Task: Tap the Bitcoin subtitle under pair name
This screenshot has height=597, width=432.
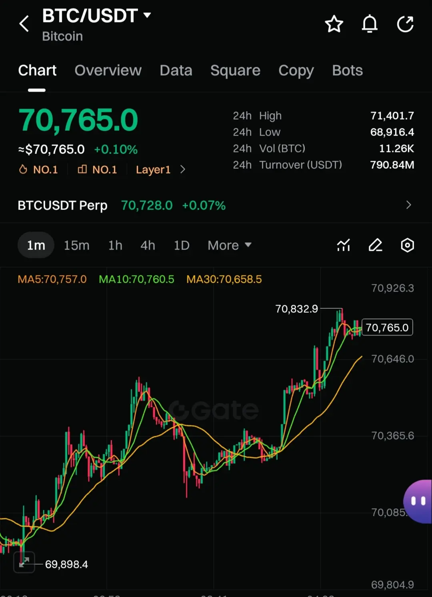Action: click(62, 36)
